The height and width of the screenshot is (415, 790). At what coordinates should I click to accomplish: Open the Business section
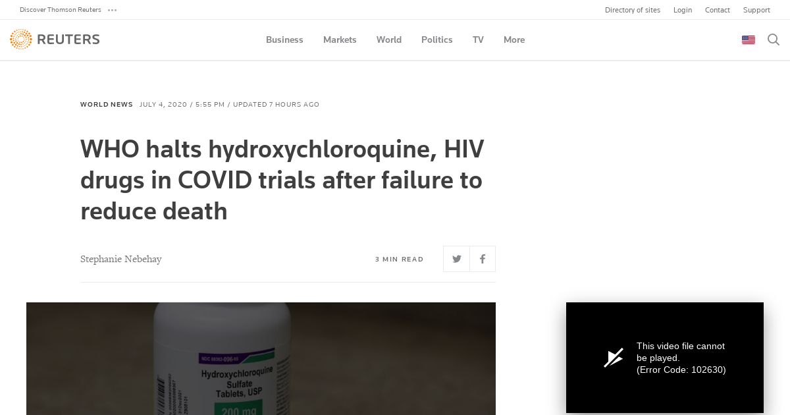[284, 40]
